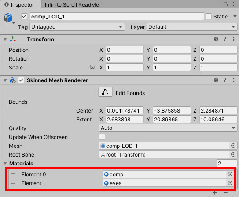Click the Inspector info icon
This screenshot has width=239, height=197.
point(7,4)
